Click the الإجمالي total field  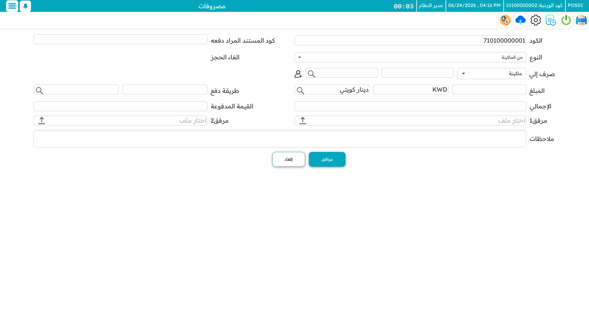click(410, 106)
